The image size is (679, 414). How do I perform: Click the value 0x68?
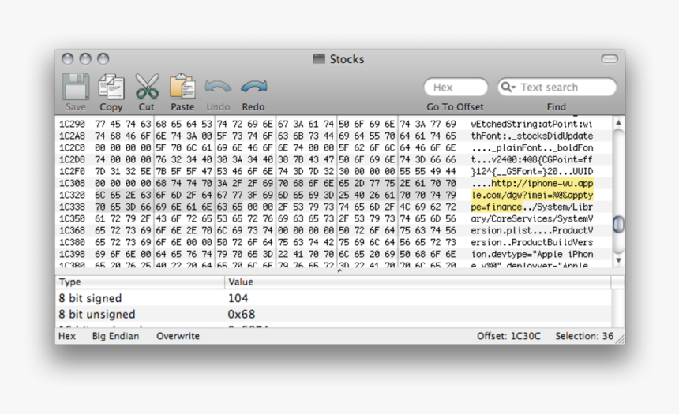coord(242,314)
